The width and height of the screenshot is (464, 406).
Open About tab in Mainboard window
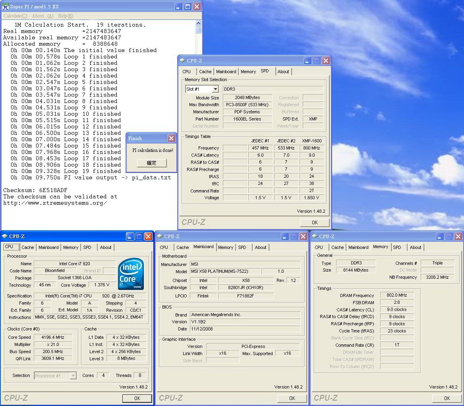click(x=261, y=247)
